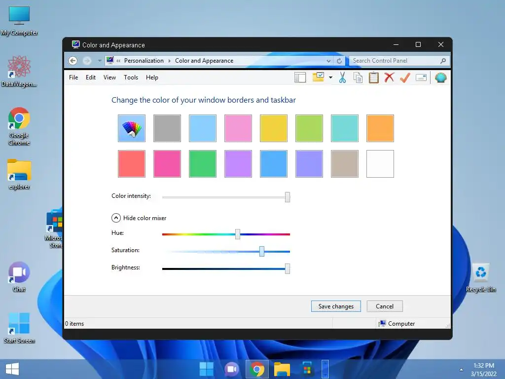Click the Chrome icon in the taskbar
Viewport: 505px width, 379px height.
coord(256,369)
